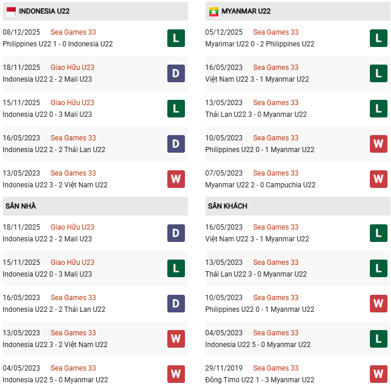Click the Myanmar flag icon
The width and height of the screenshot is (391, 387).
213,11
